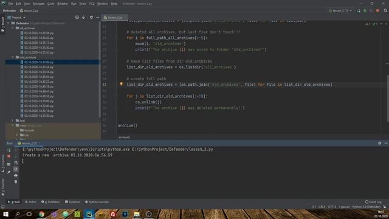Open the VCS menu
Screen dimensions: 389x219
(92, 4)
